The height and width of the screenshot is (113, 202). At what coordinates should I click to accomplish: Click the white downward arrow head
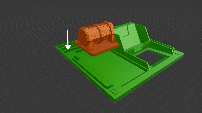pos(68,47)
